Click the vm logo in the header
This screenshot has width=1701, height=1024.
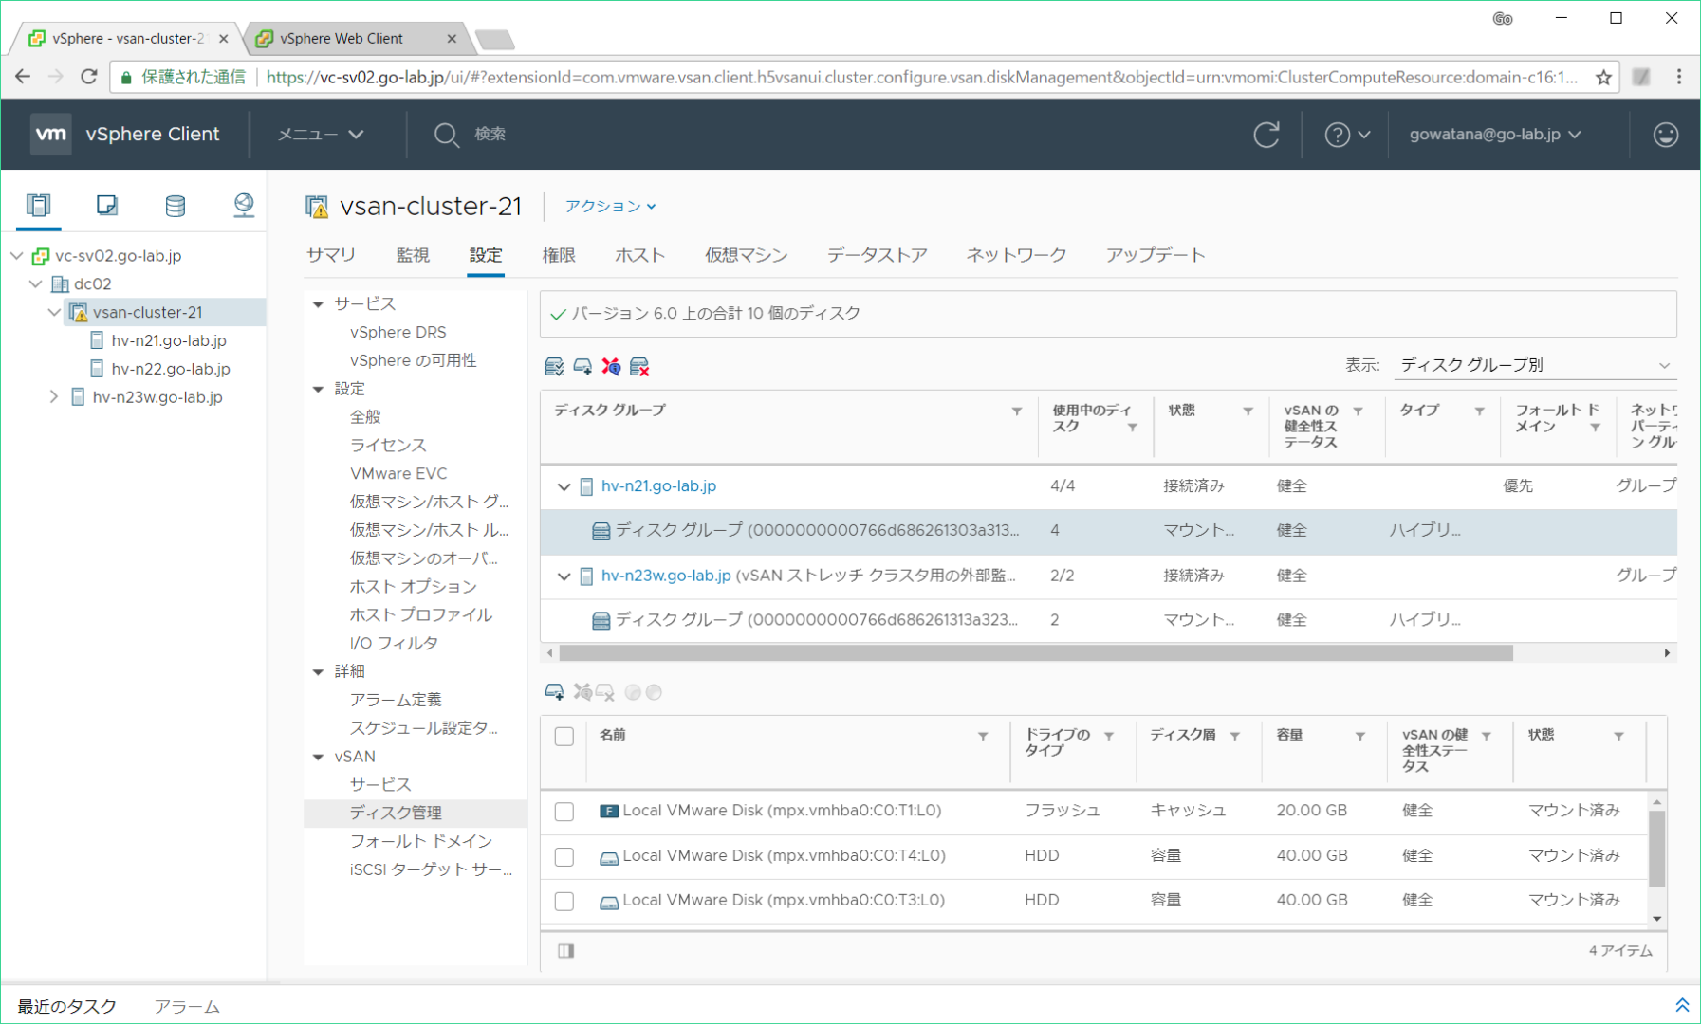(50, 134)
